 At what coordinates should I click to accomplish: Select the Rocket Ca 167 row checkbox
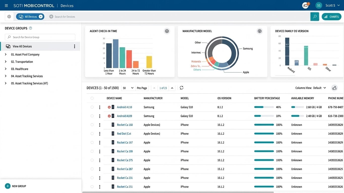[92, 142]
